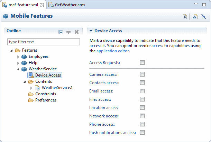211x142 pixels.
Task: Click the Employees feature icon
Action: click(x=24, y=56)
